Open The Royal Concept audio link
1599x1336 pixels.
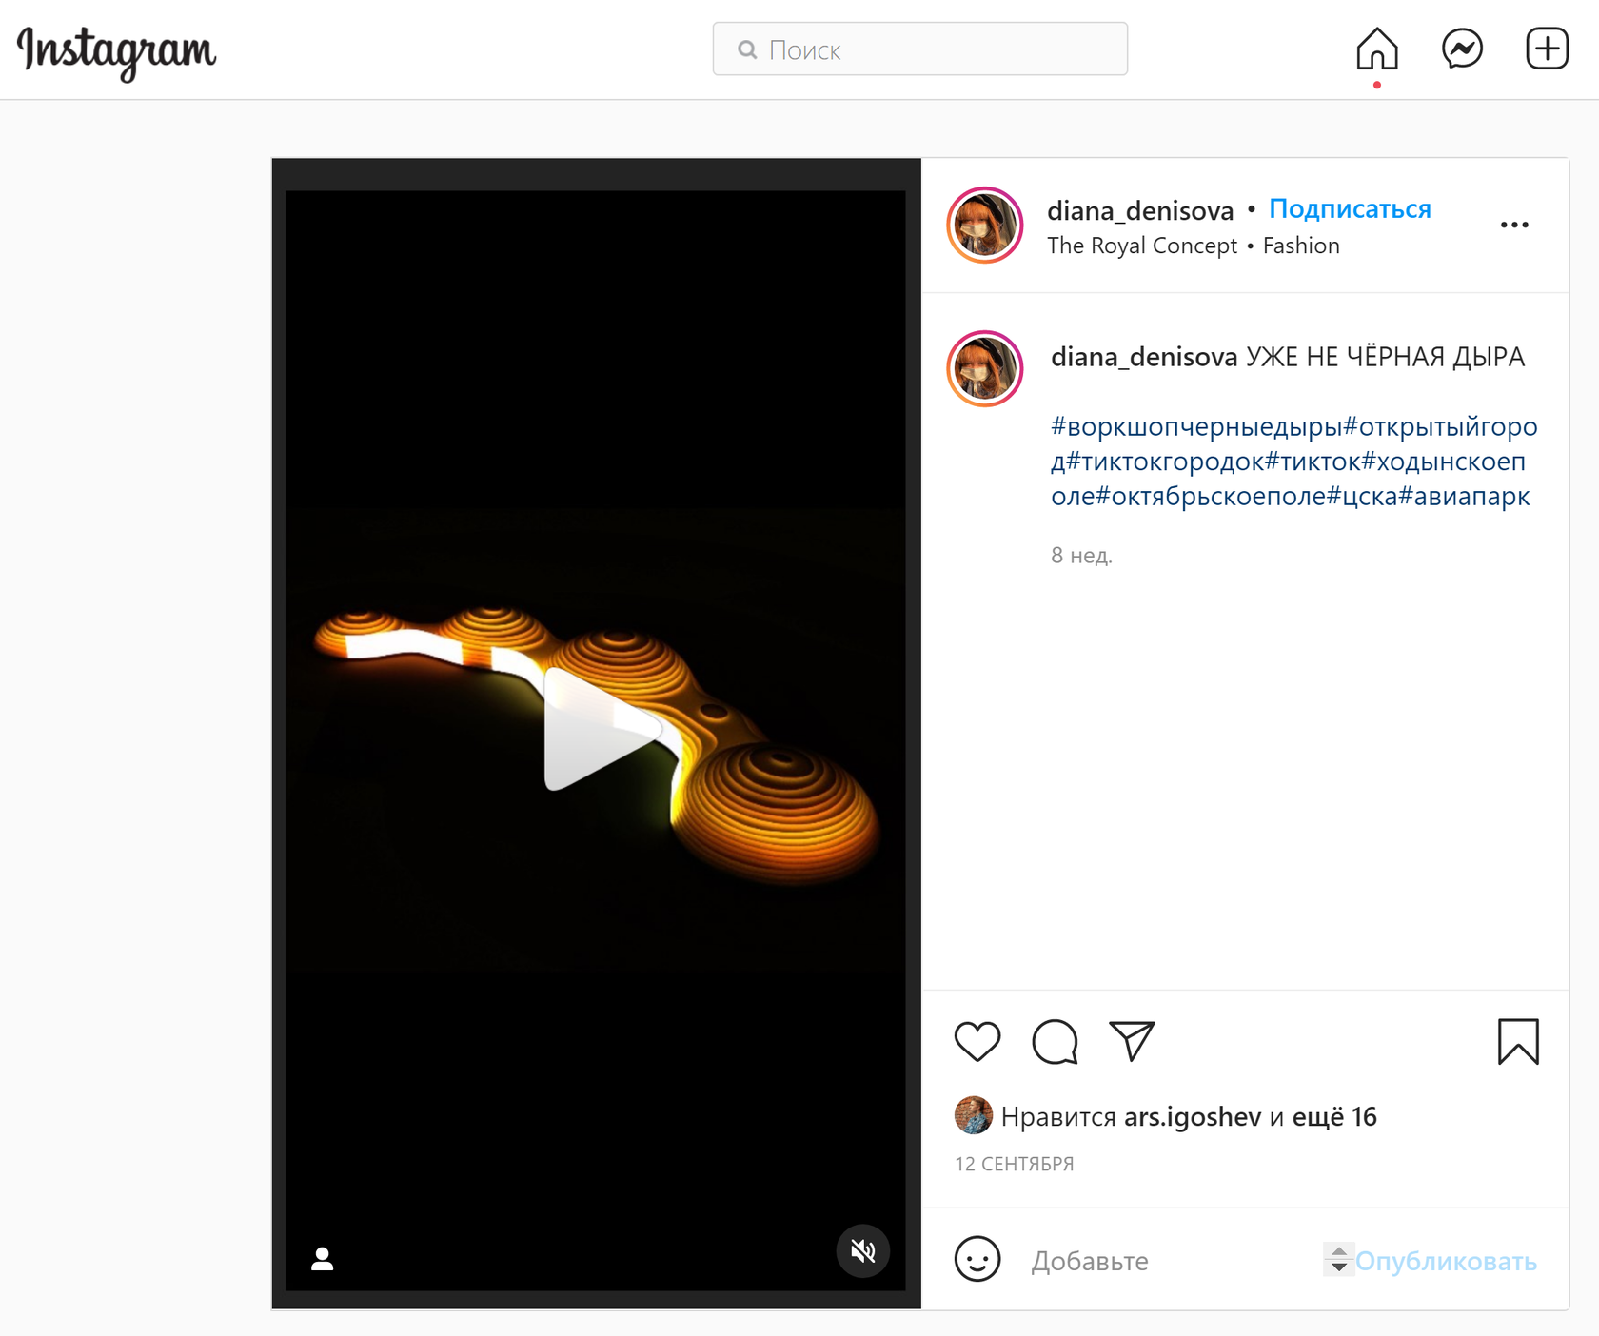(x=1141, y=246)
